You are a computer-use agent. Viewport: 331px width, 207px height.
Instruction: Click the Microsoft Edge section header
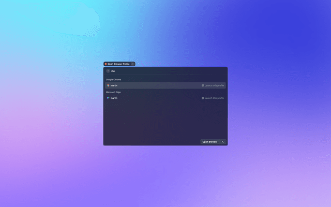pos(114,92)
